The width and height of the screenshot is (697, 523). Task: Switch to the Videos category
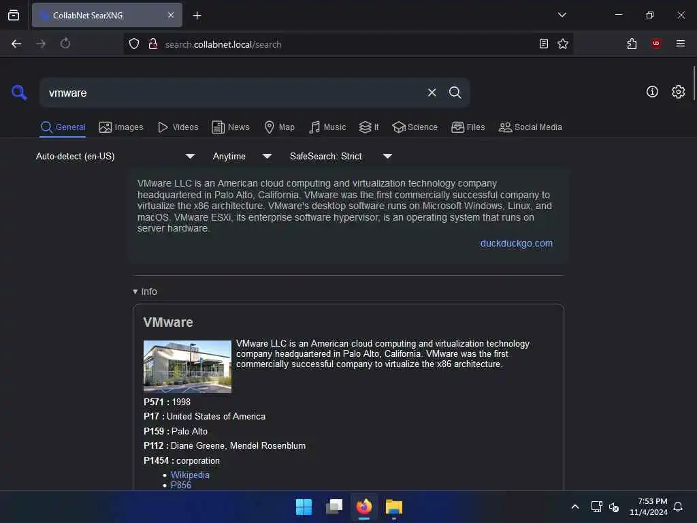(178, 127)
